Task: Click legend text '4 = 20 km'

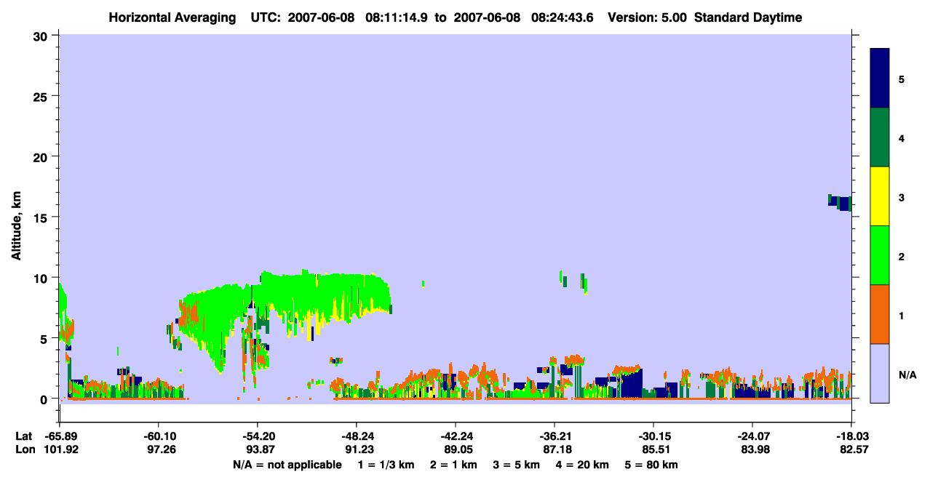Action: coord(584,465)
